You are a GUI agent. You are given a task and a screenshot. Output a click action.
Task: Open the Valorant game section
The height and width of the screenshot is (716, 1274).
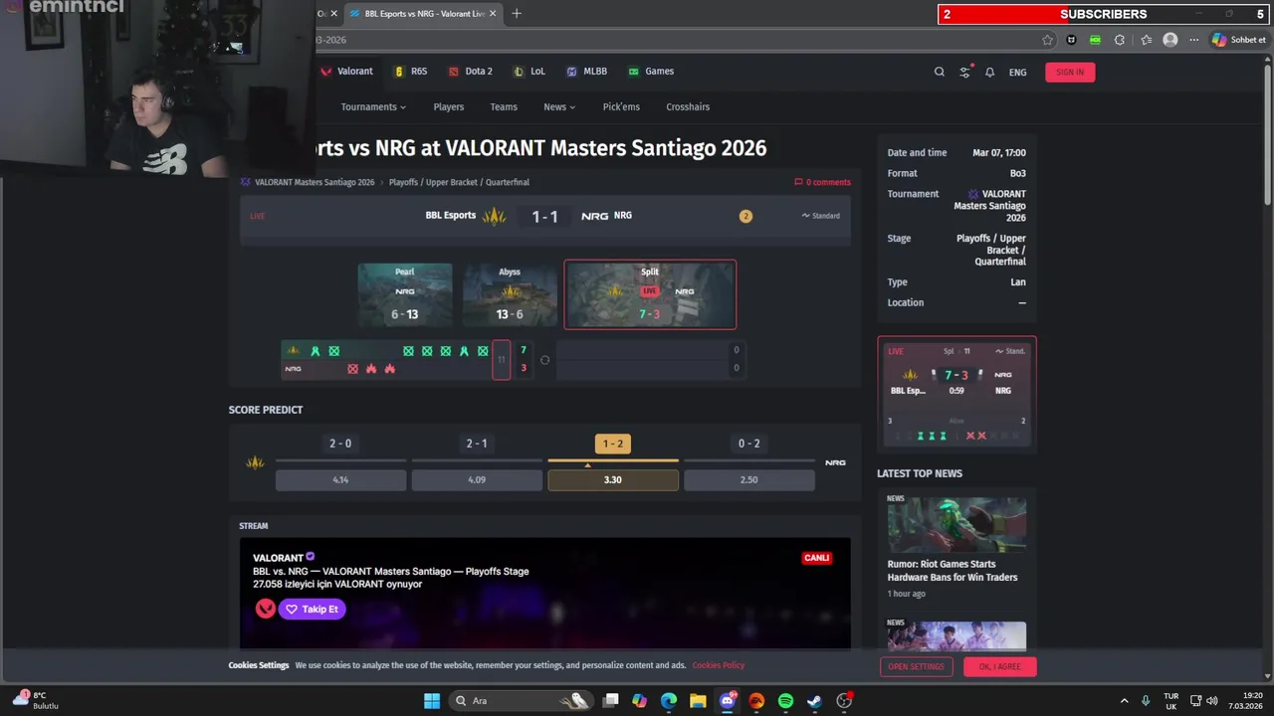tap(346, 72)
